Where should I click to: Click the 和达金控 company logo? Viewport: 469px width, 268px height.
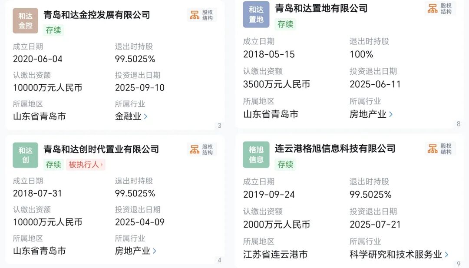[x=26, y=21]
